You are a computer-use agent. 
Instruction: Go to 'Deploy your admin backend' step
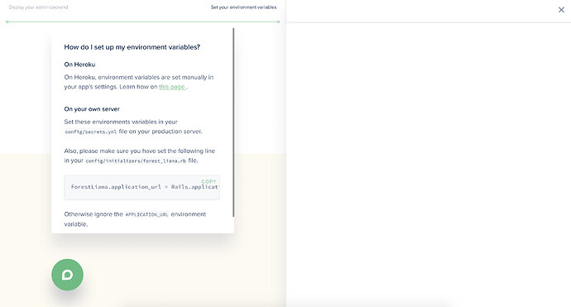38,7
